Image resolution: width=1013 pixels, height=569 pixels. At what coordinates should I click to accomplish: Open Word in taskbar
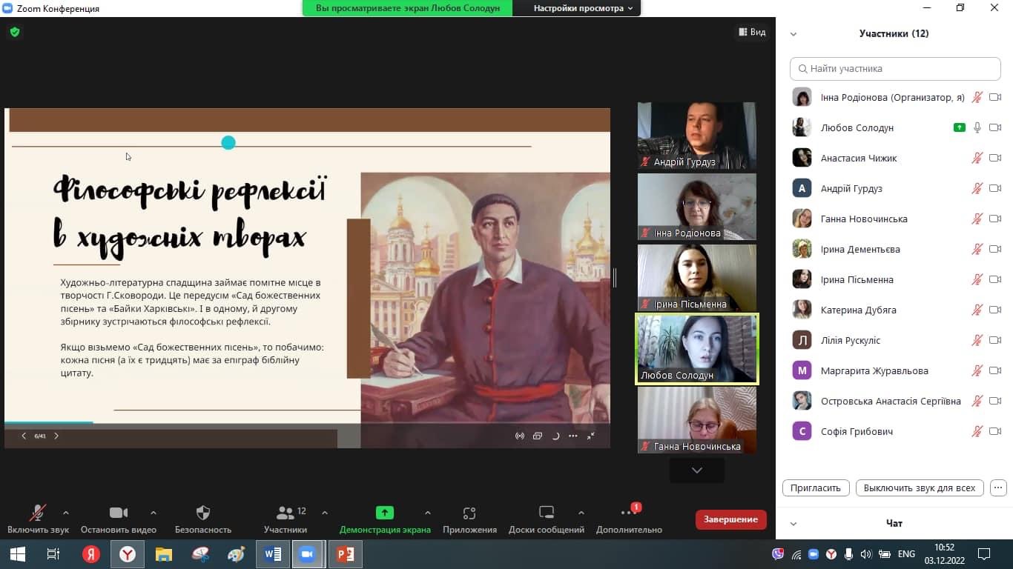(x=273, y=554)
